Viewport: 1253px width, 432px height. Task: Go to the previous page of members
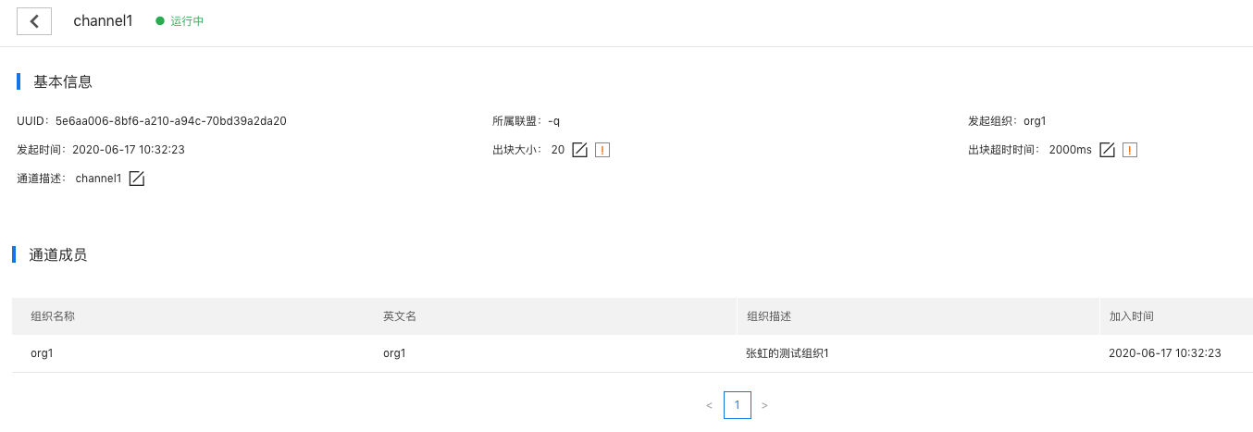(709, 405)
